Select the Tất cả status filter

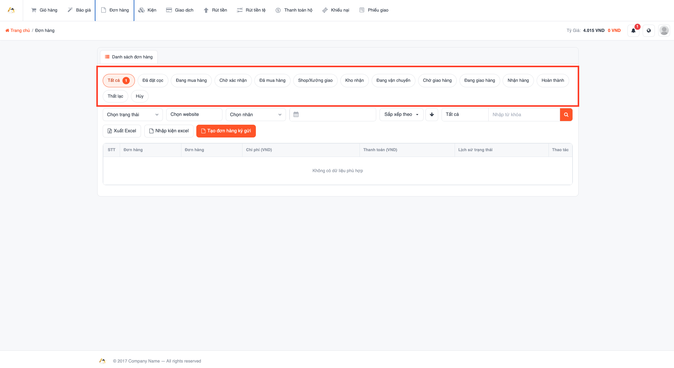coord(119,81)
